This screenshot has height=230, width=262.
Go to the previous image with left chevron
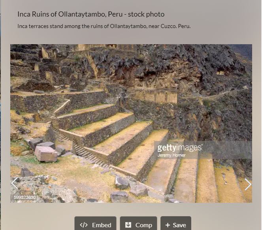click(x=15, y=183)
